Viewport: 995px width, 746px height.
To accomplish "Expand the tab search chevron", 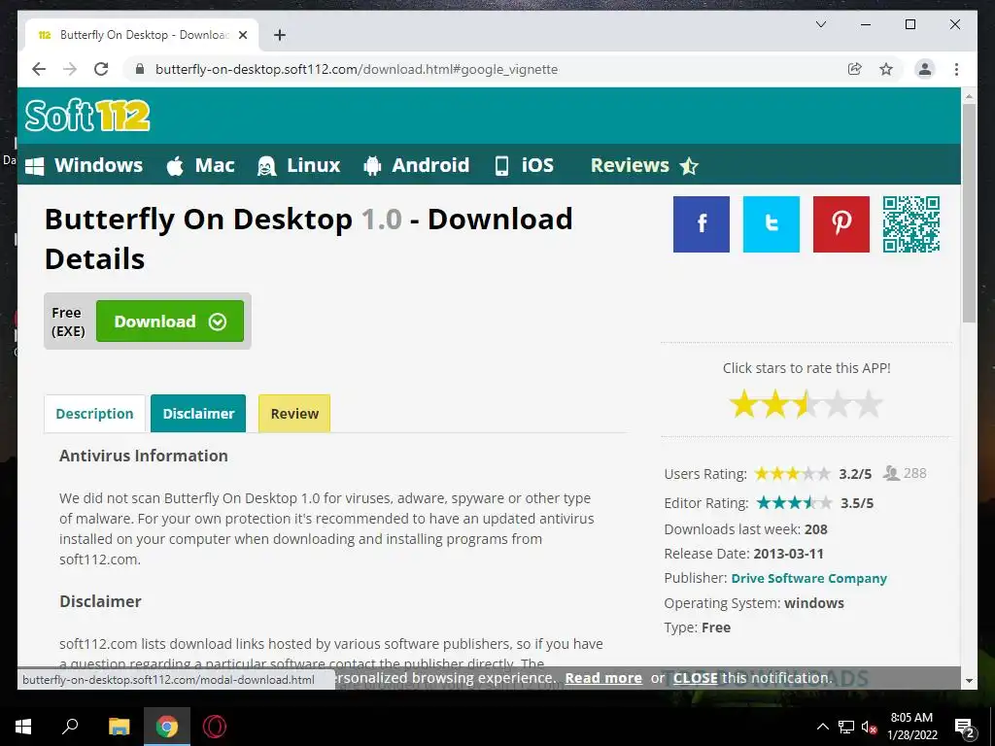I will tap(820, 24).
